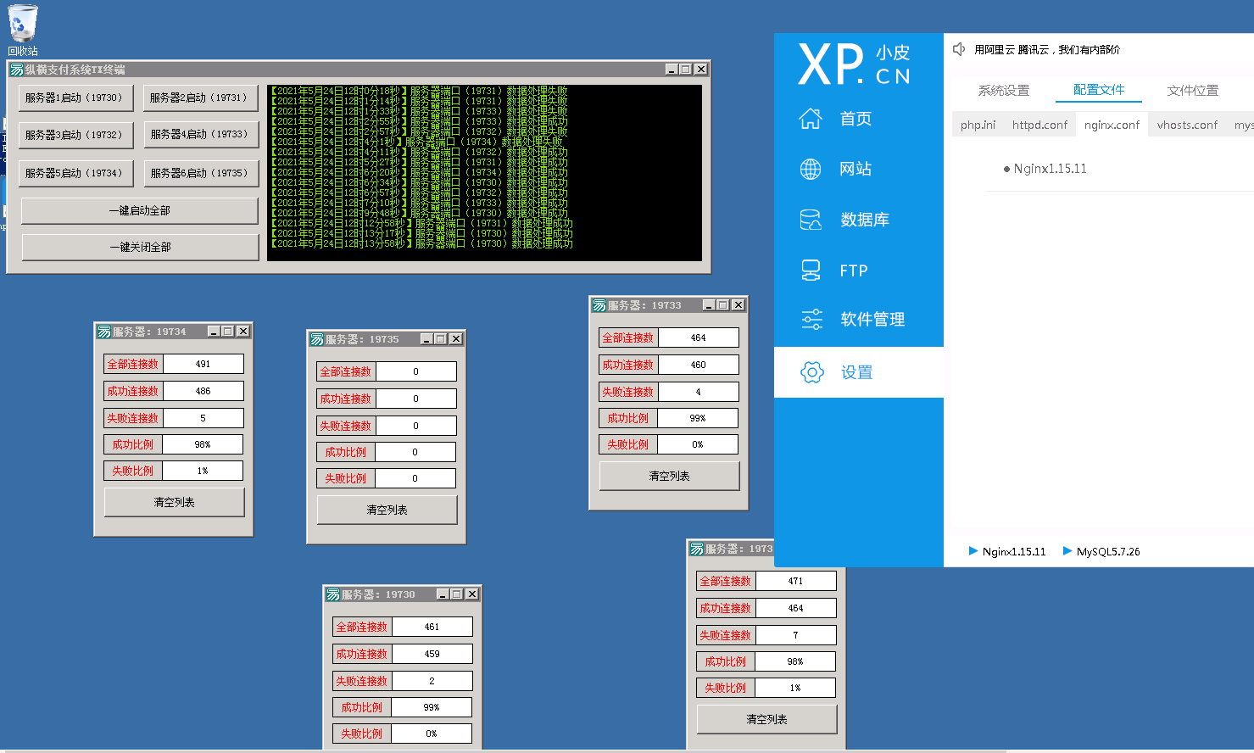Click the 一键启动全部 button
This screenshot has width=1254, height=753.
(140, 210)
